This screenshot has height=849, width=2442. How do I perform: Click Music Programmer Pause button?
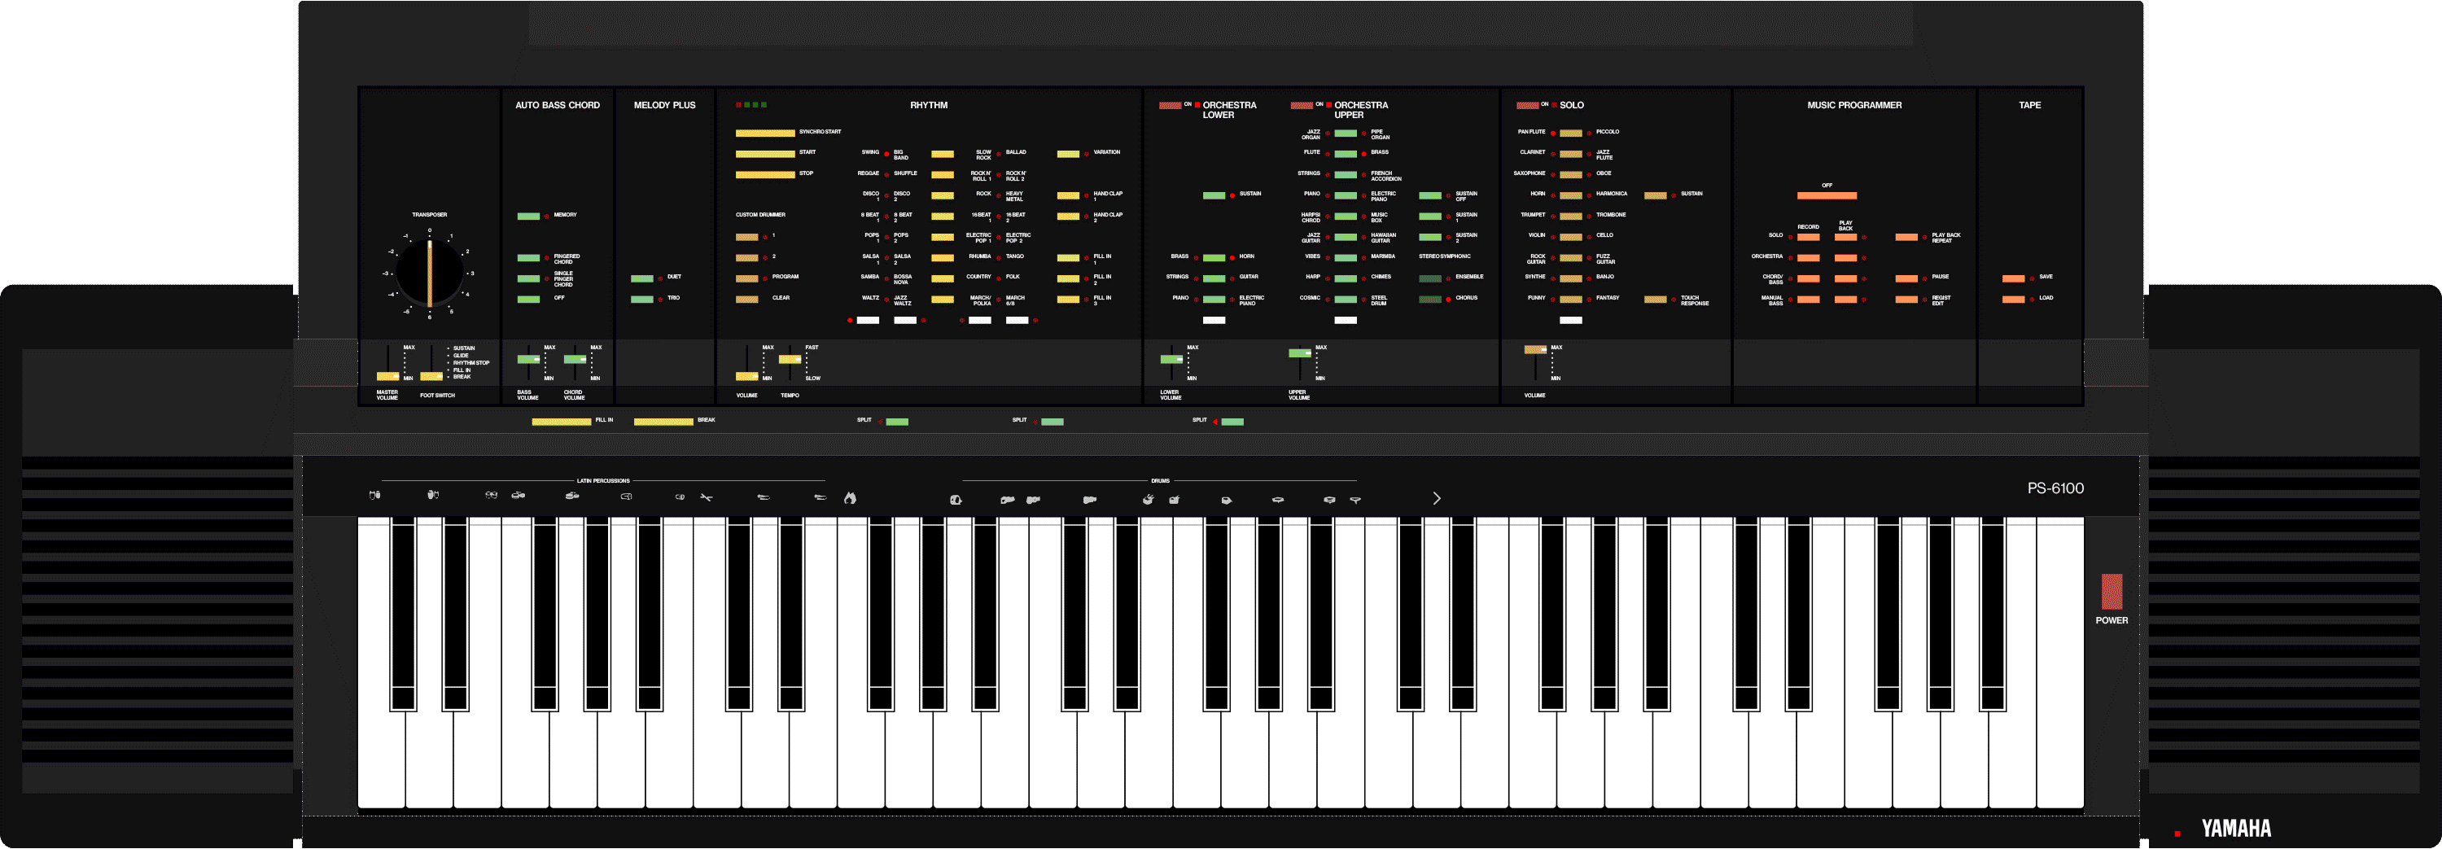(x=1906, y=278)
